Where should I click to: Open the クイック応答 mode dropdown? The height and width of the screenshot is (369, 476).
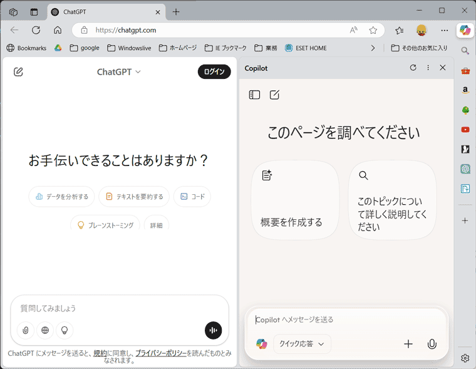point(302,344)
